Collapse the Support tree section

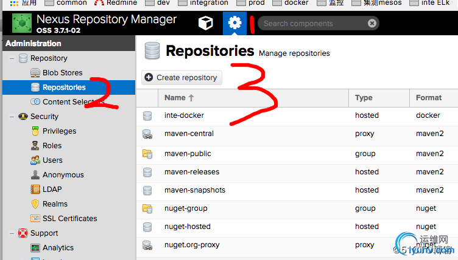[12, 233]
